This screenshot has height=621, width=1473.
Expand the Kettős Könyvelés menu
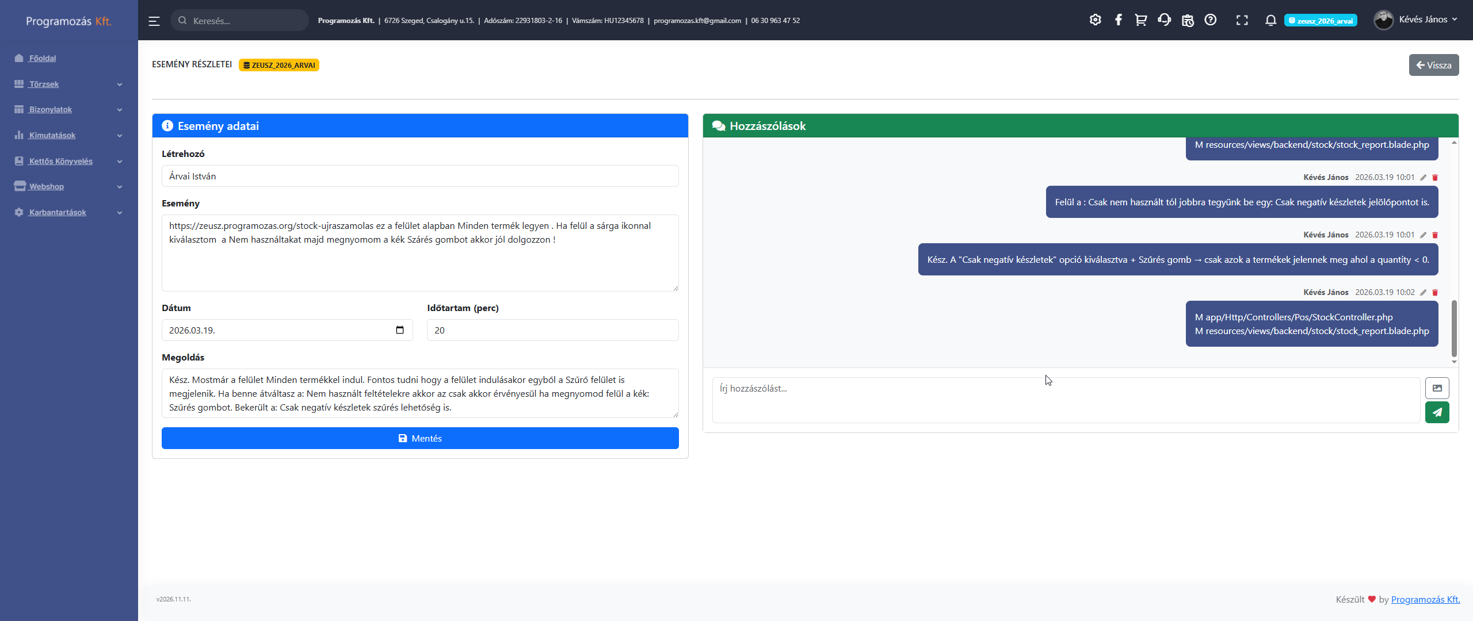coord(68,161)
